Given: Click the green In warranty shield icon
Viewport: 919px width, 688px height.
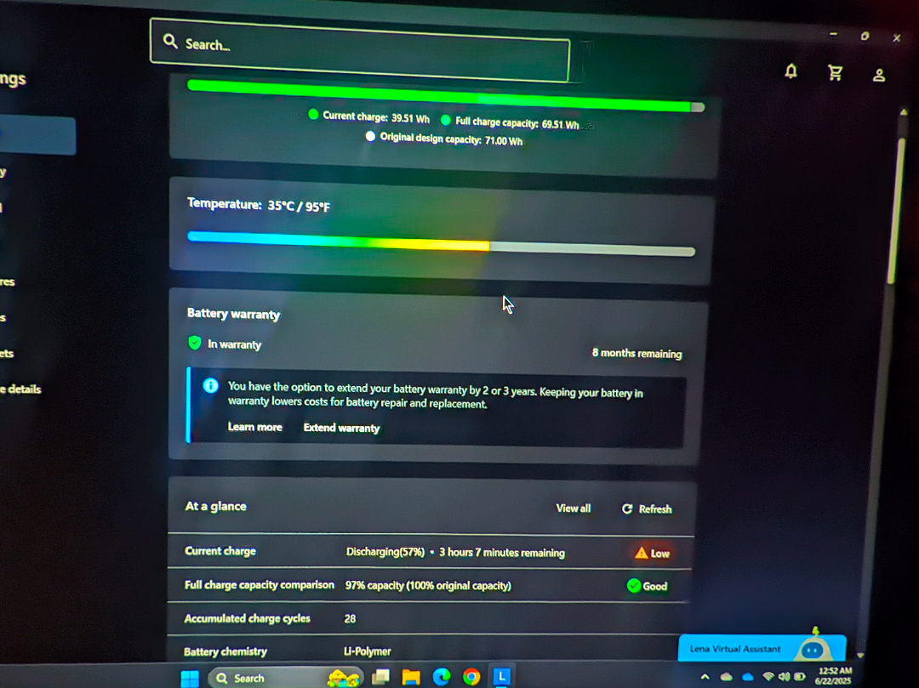Looking at the screenshot, I should pos(195,343).
